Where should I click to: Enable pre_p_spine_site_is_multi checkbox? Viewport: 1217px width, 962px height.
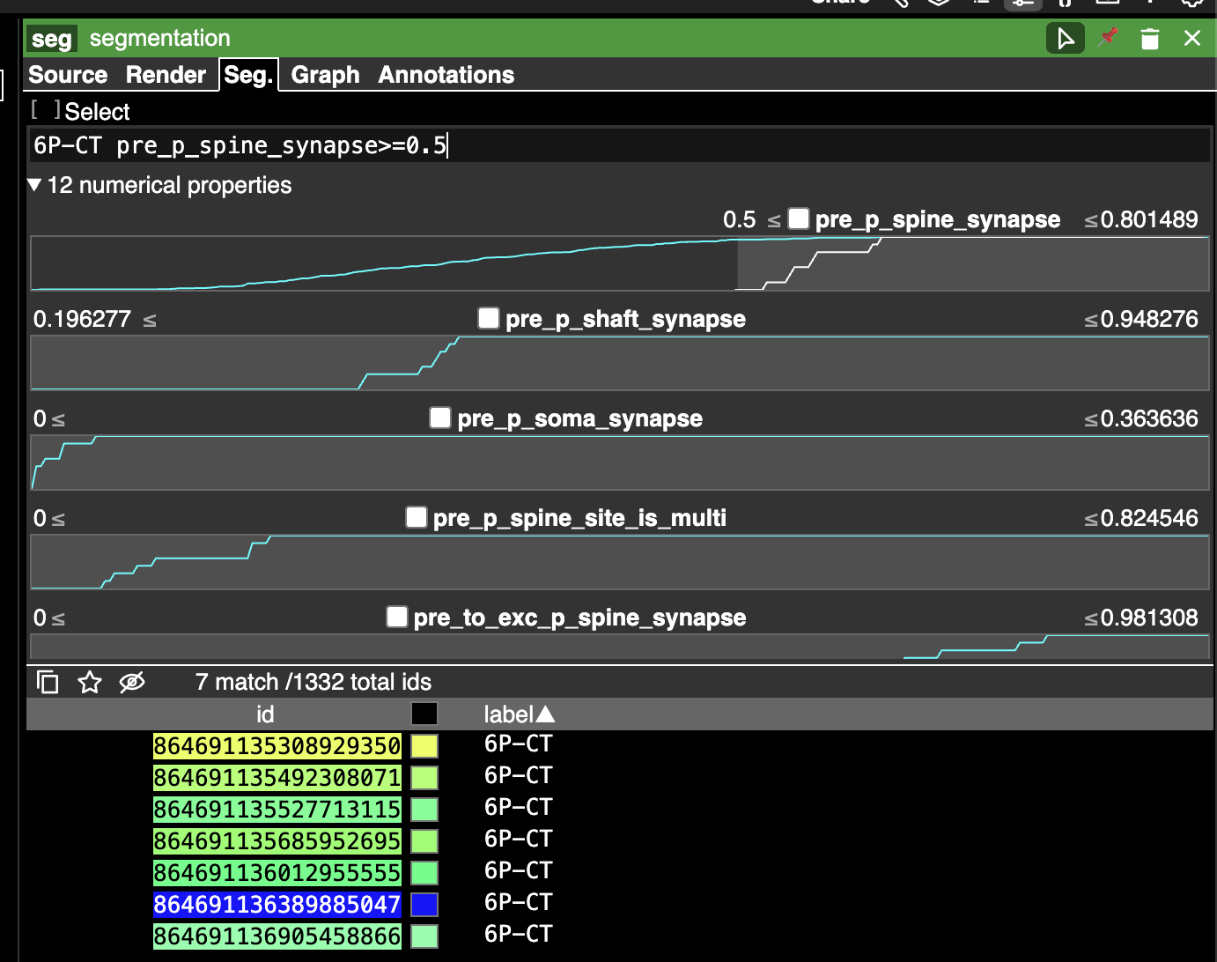point(417,517)
